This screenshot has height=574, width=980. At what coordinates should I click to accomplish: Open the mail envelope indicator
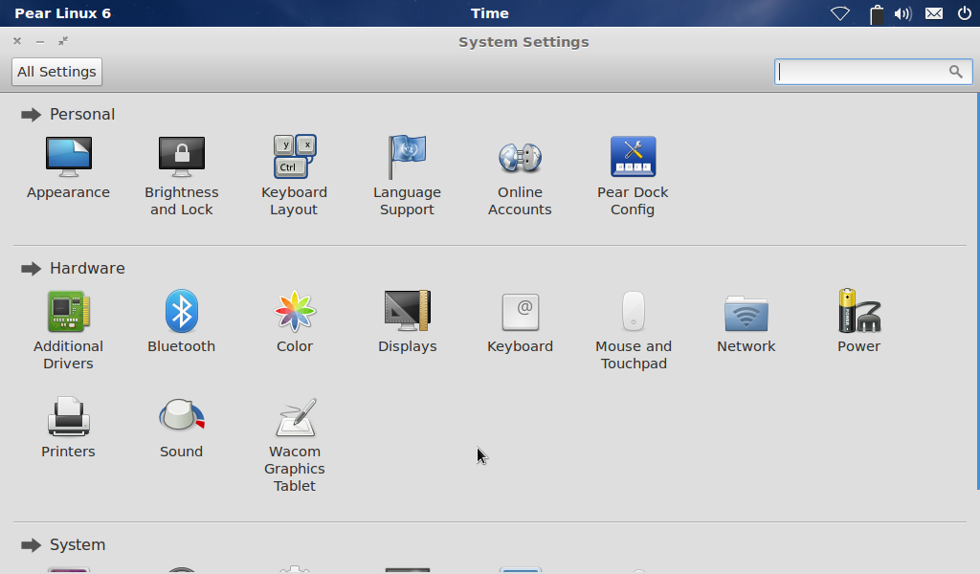(934, 13)
